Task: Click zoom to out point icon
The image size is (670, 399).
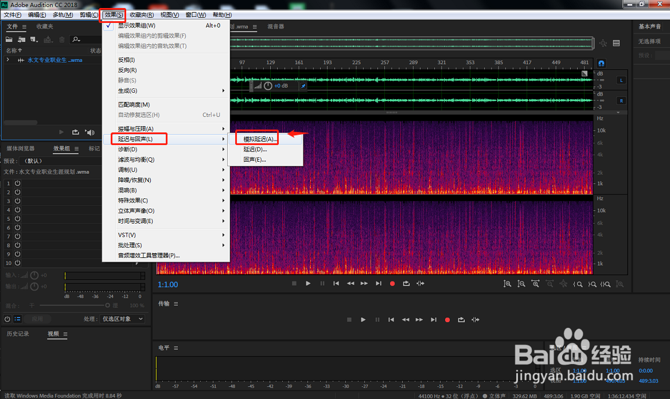Action: (x=592, y=284)
